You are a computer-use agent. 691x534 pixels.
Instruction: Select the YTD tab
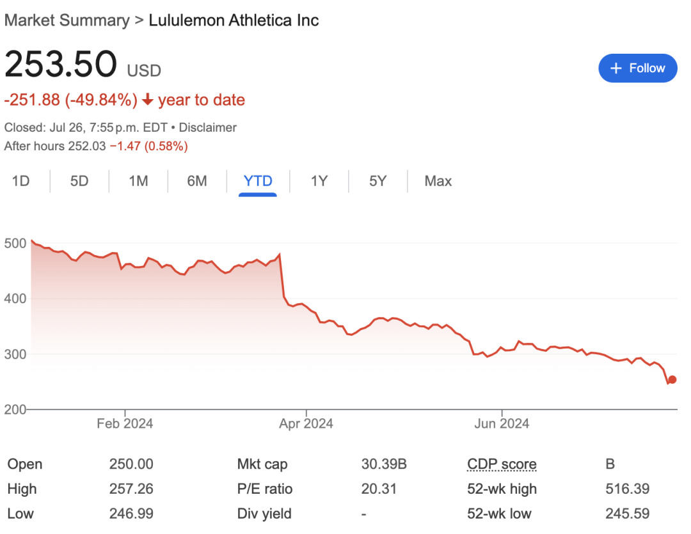coord(258,181)
